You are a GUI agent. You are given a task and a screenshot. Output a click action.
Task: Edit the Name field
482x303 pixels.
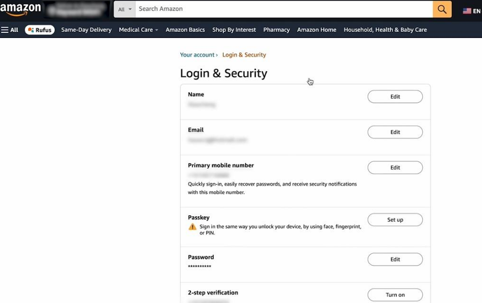click(x=395, y=97)
